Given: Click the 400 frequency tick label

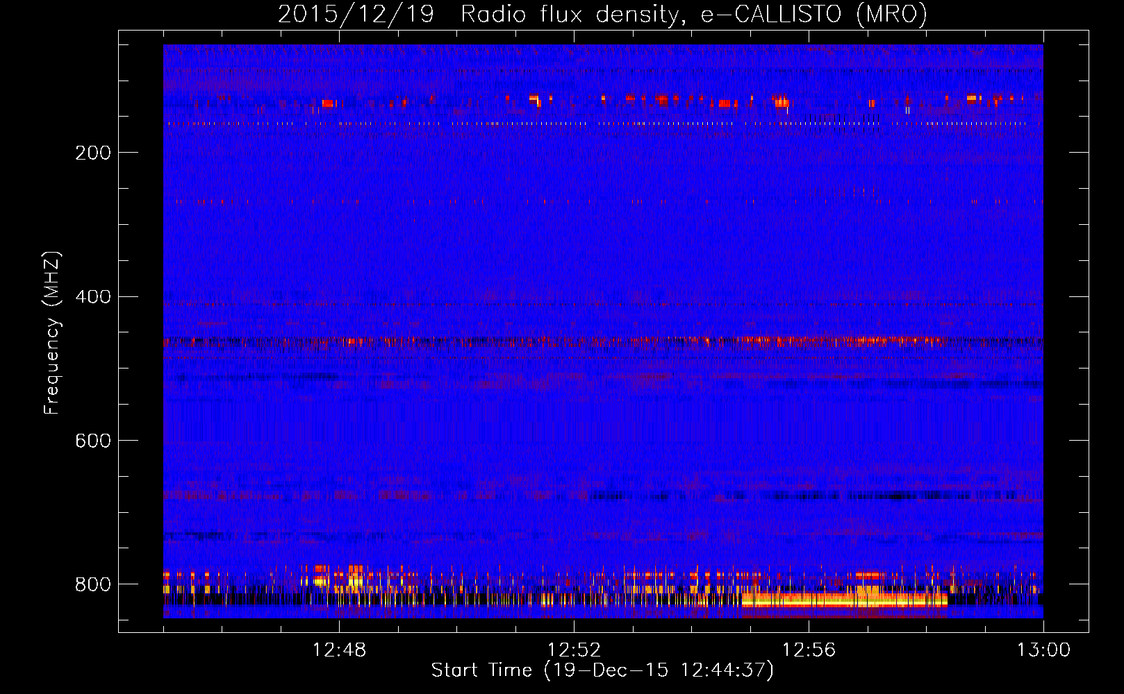Looking at the screenshot, I should (93, 297).
